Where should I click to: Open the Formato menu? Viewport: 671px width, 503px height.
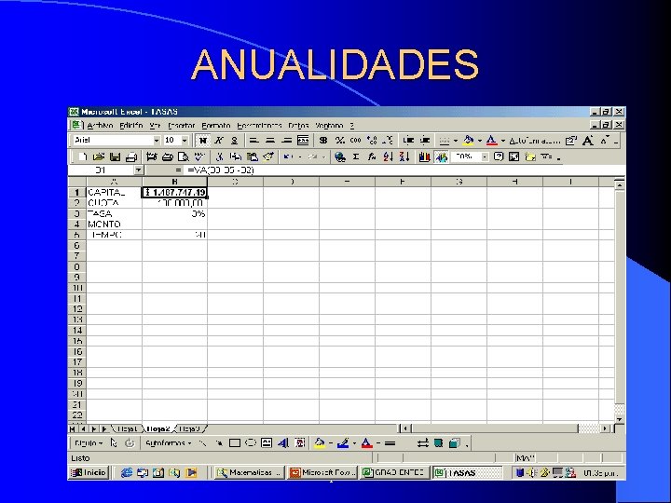(216, 126)
